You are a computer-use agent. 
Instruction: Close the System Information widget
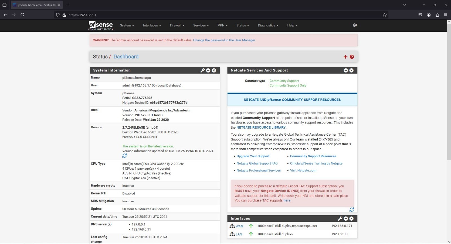(214, 70)
